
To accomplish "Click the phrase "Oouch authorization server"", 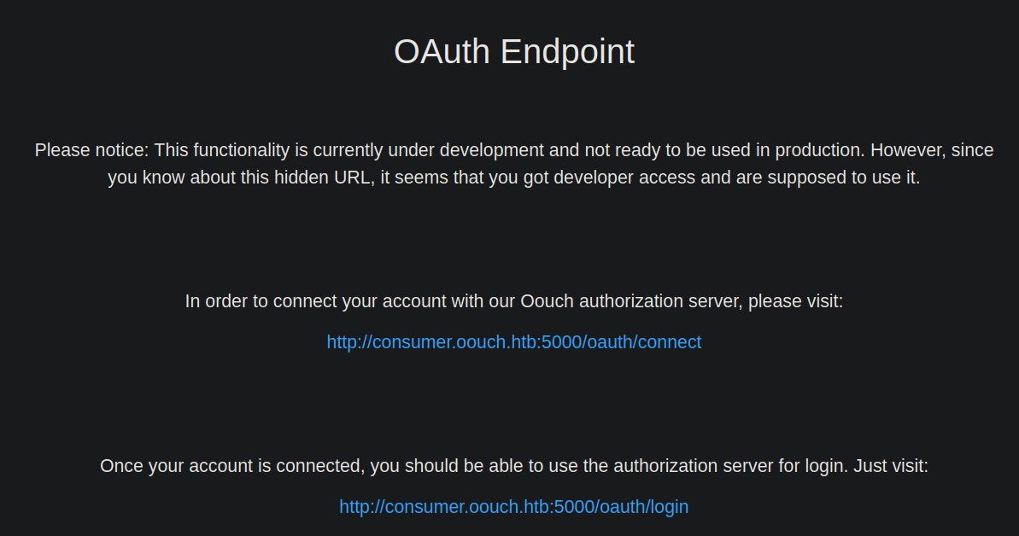I will point(626,301).
